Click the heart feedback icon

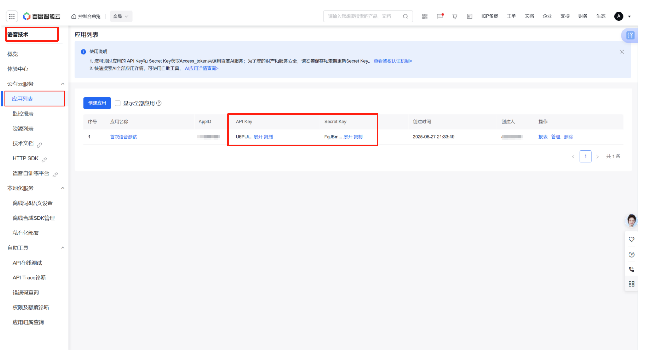pyautogui.click(x=631, y=240)
